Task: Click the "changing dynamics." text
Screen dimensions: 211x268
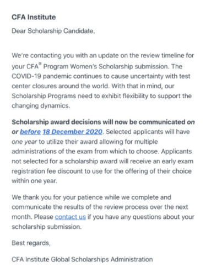Action: tap(41, 106)
